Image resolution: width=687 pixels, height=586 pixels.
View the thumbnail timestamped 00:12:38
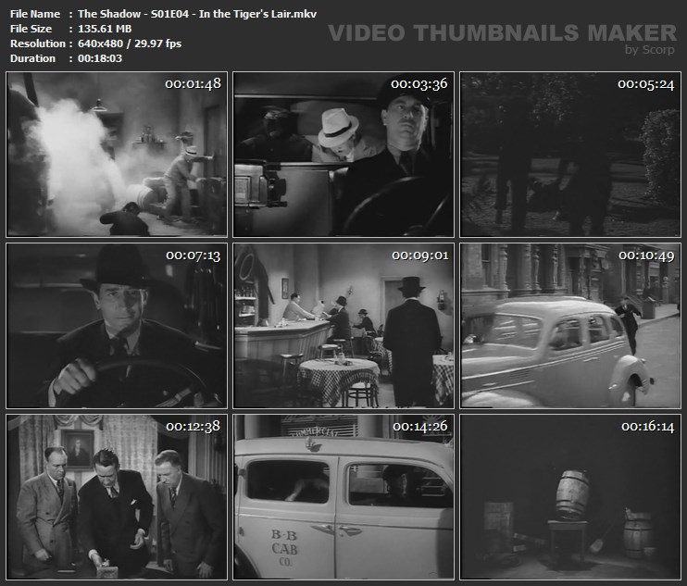click(117, 497)
